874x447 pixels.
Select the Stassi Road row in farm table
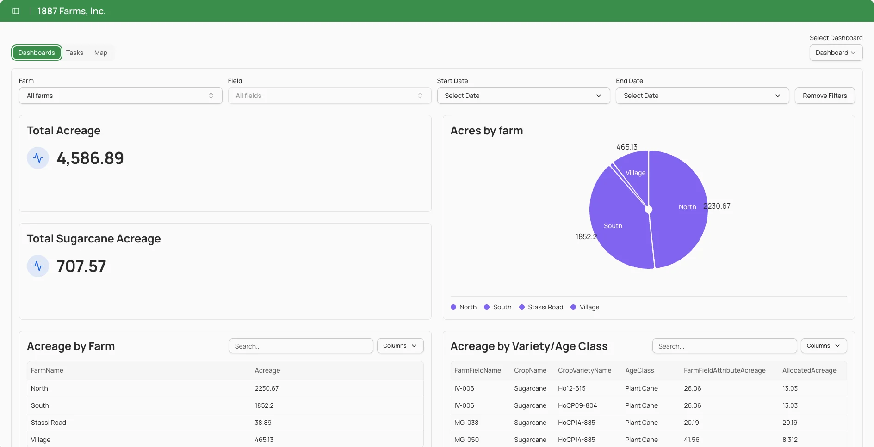pos(225,423)
